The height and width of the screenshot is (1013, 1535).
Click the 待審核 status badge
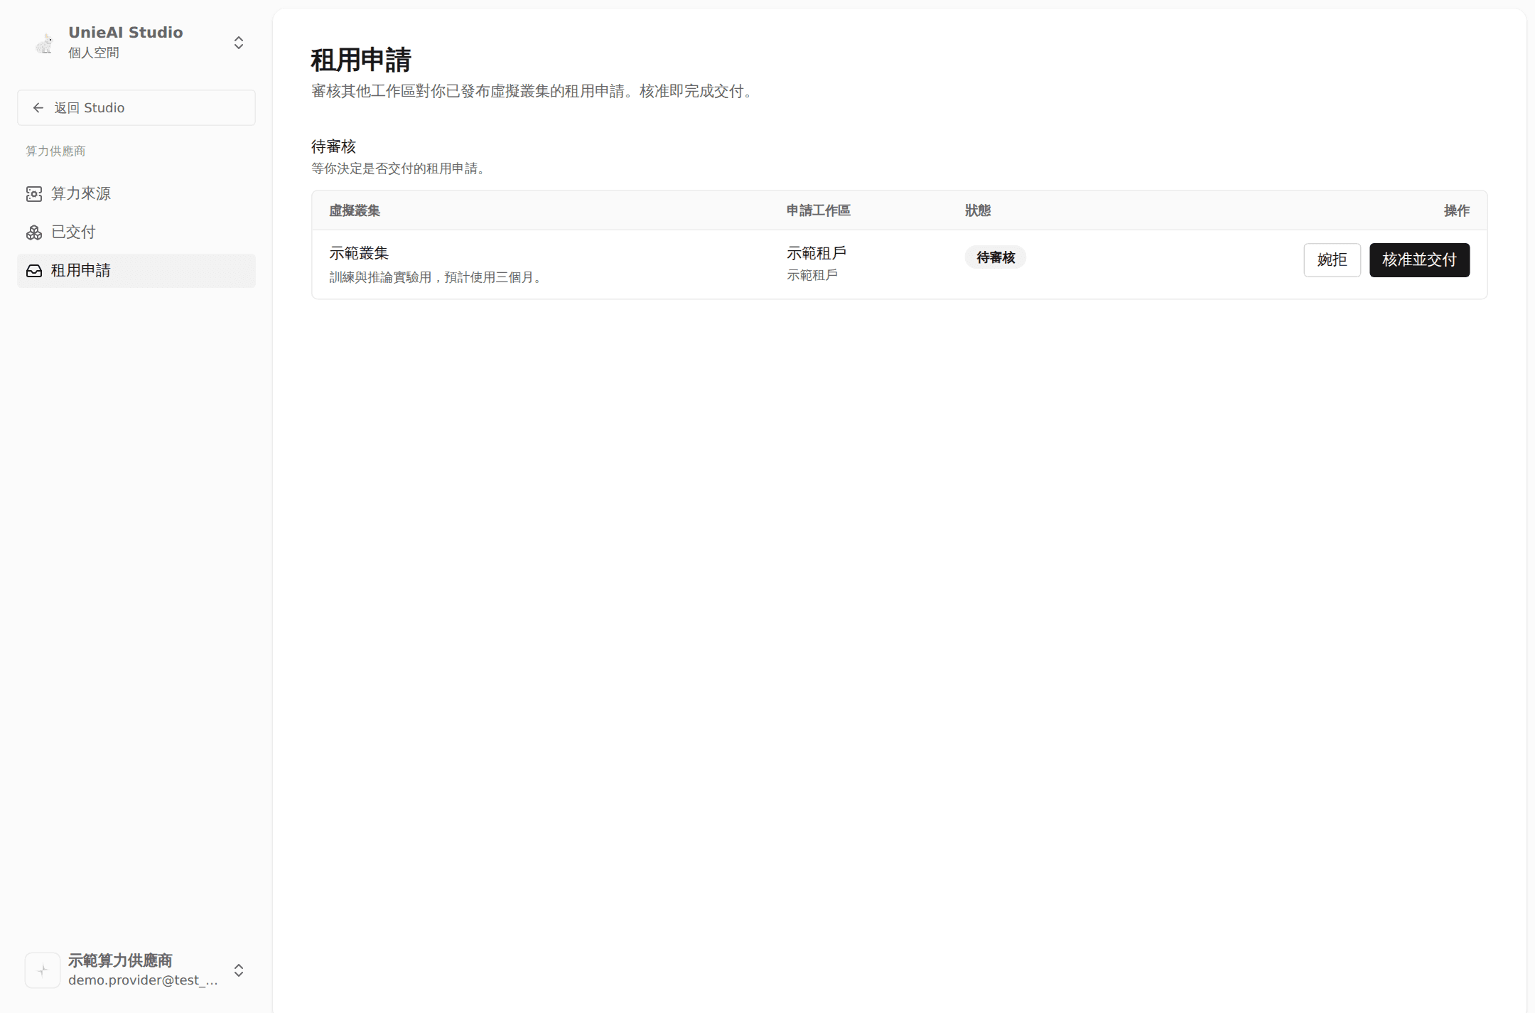[995, 257]
